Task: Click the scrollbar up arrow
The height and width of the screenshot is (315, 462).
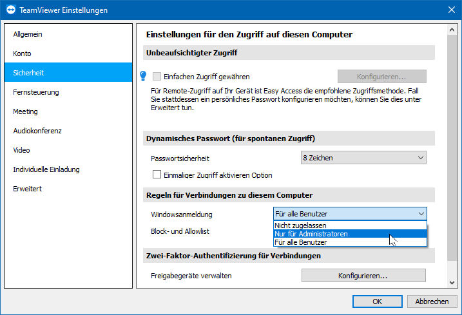Action: tap(452, 30)
